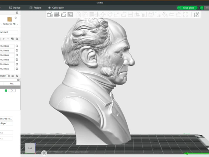Click the camera reset icon below the viewport

pyautogui.click(x=44, y=153)
